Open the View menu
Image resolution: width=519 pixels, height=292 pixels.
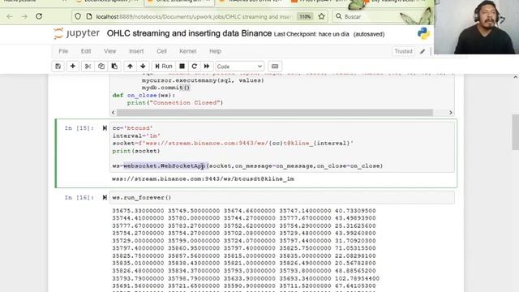[110, 51]
